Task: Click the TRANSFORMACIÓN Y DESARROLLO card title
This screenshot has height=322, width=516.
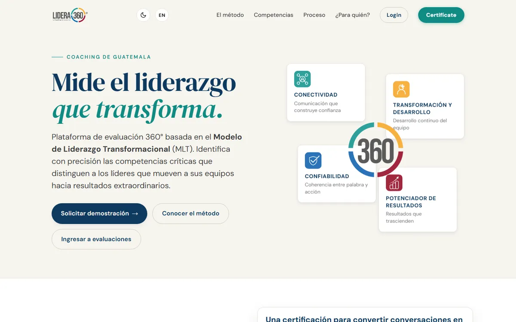Action: [x=422, y=109]
